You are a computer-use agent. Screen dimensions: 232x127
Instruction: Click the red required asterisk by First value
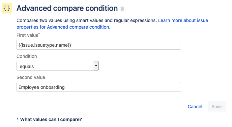(x=39, y=34)
